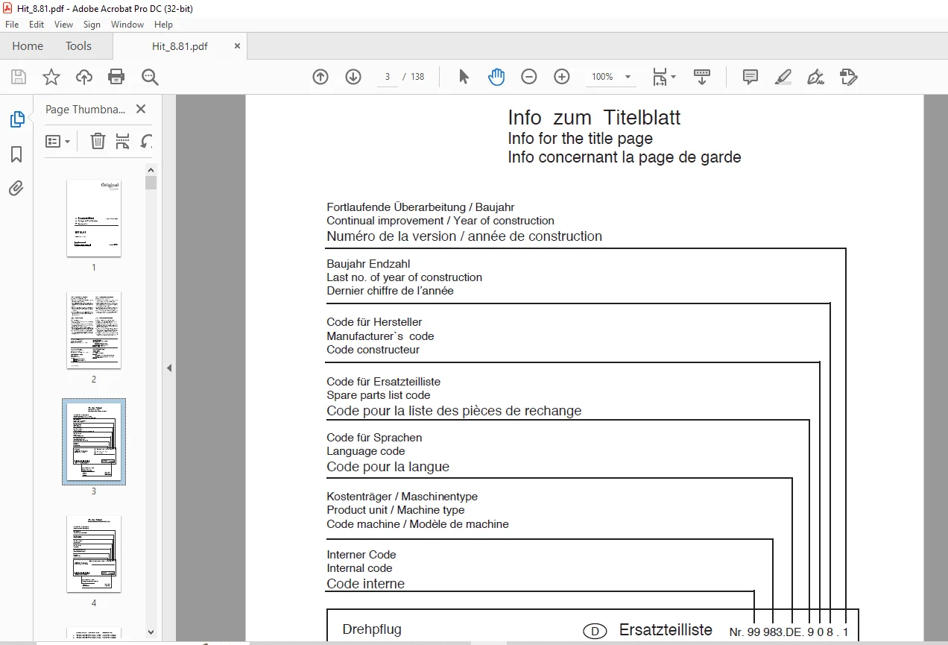Rotate the page using the rotate icon
The height and width of the screenshot is (645, 948).
point(147,141)
